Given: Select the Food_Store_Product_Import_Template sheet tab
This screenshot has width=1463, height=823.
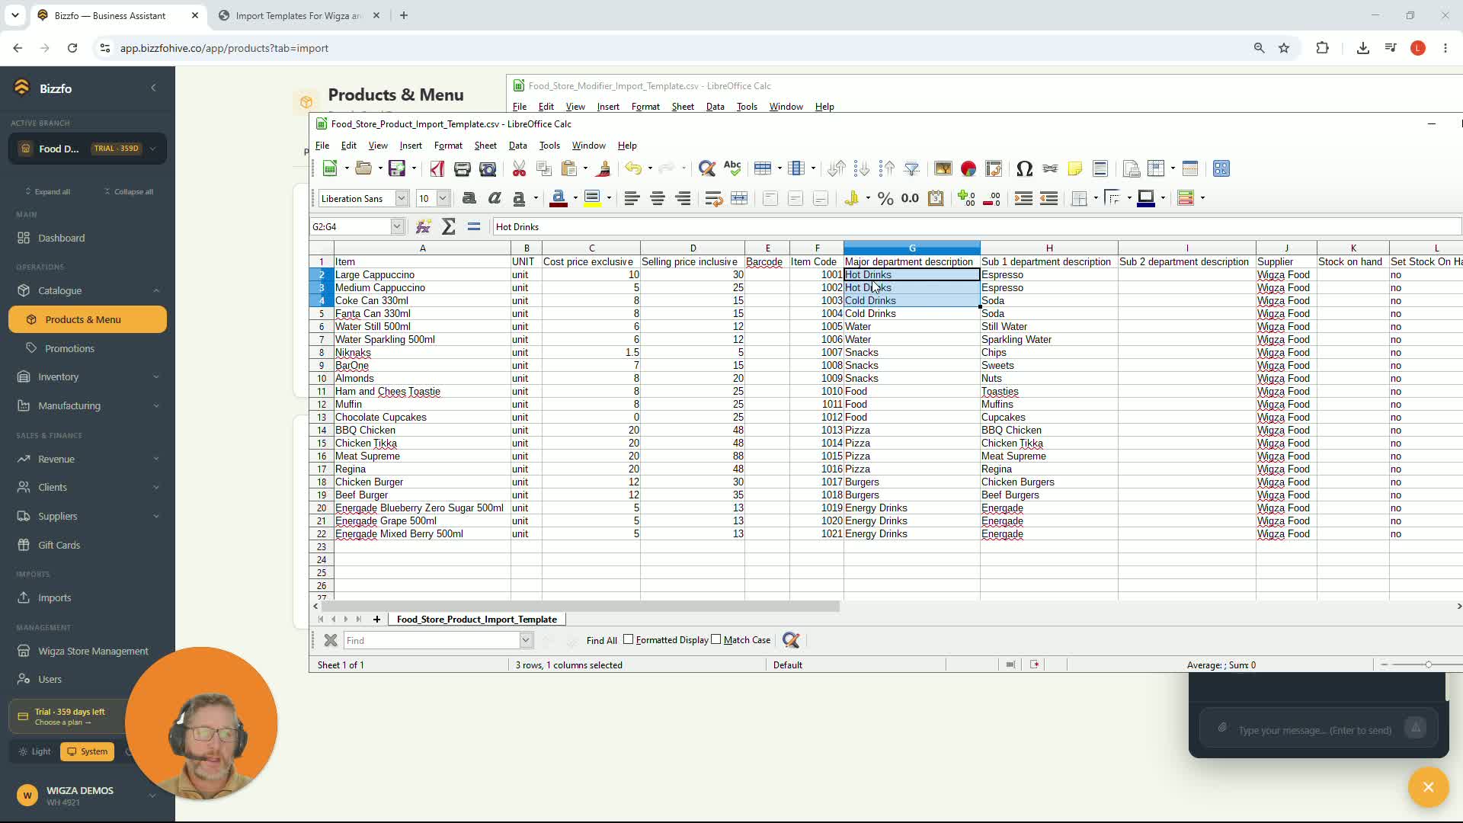Looking at the screenshot, I should [x=477, y=620].
